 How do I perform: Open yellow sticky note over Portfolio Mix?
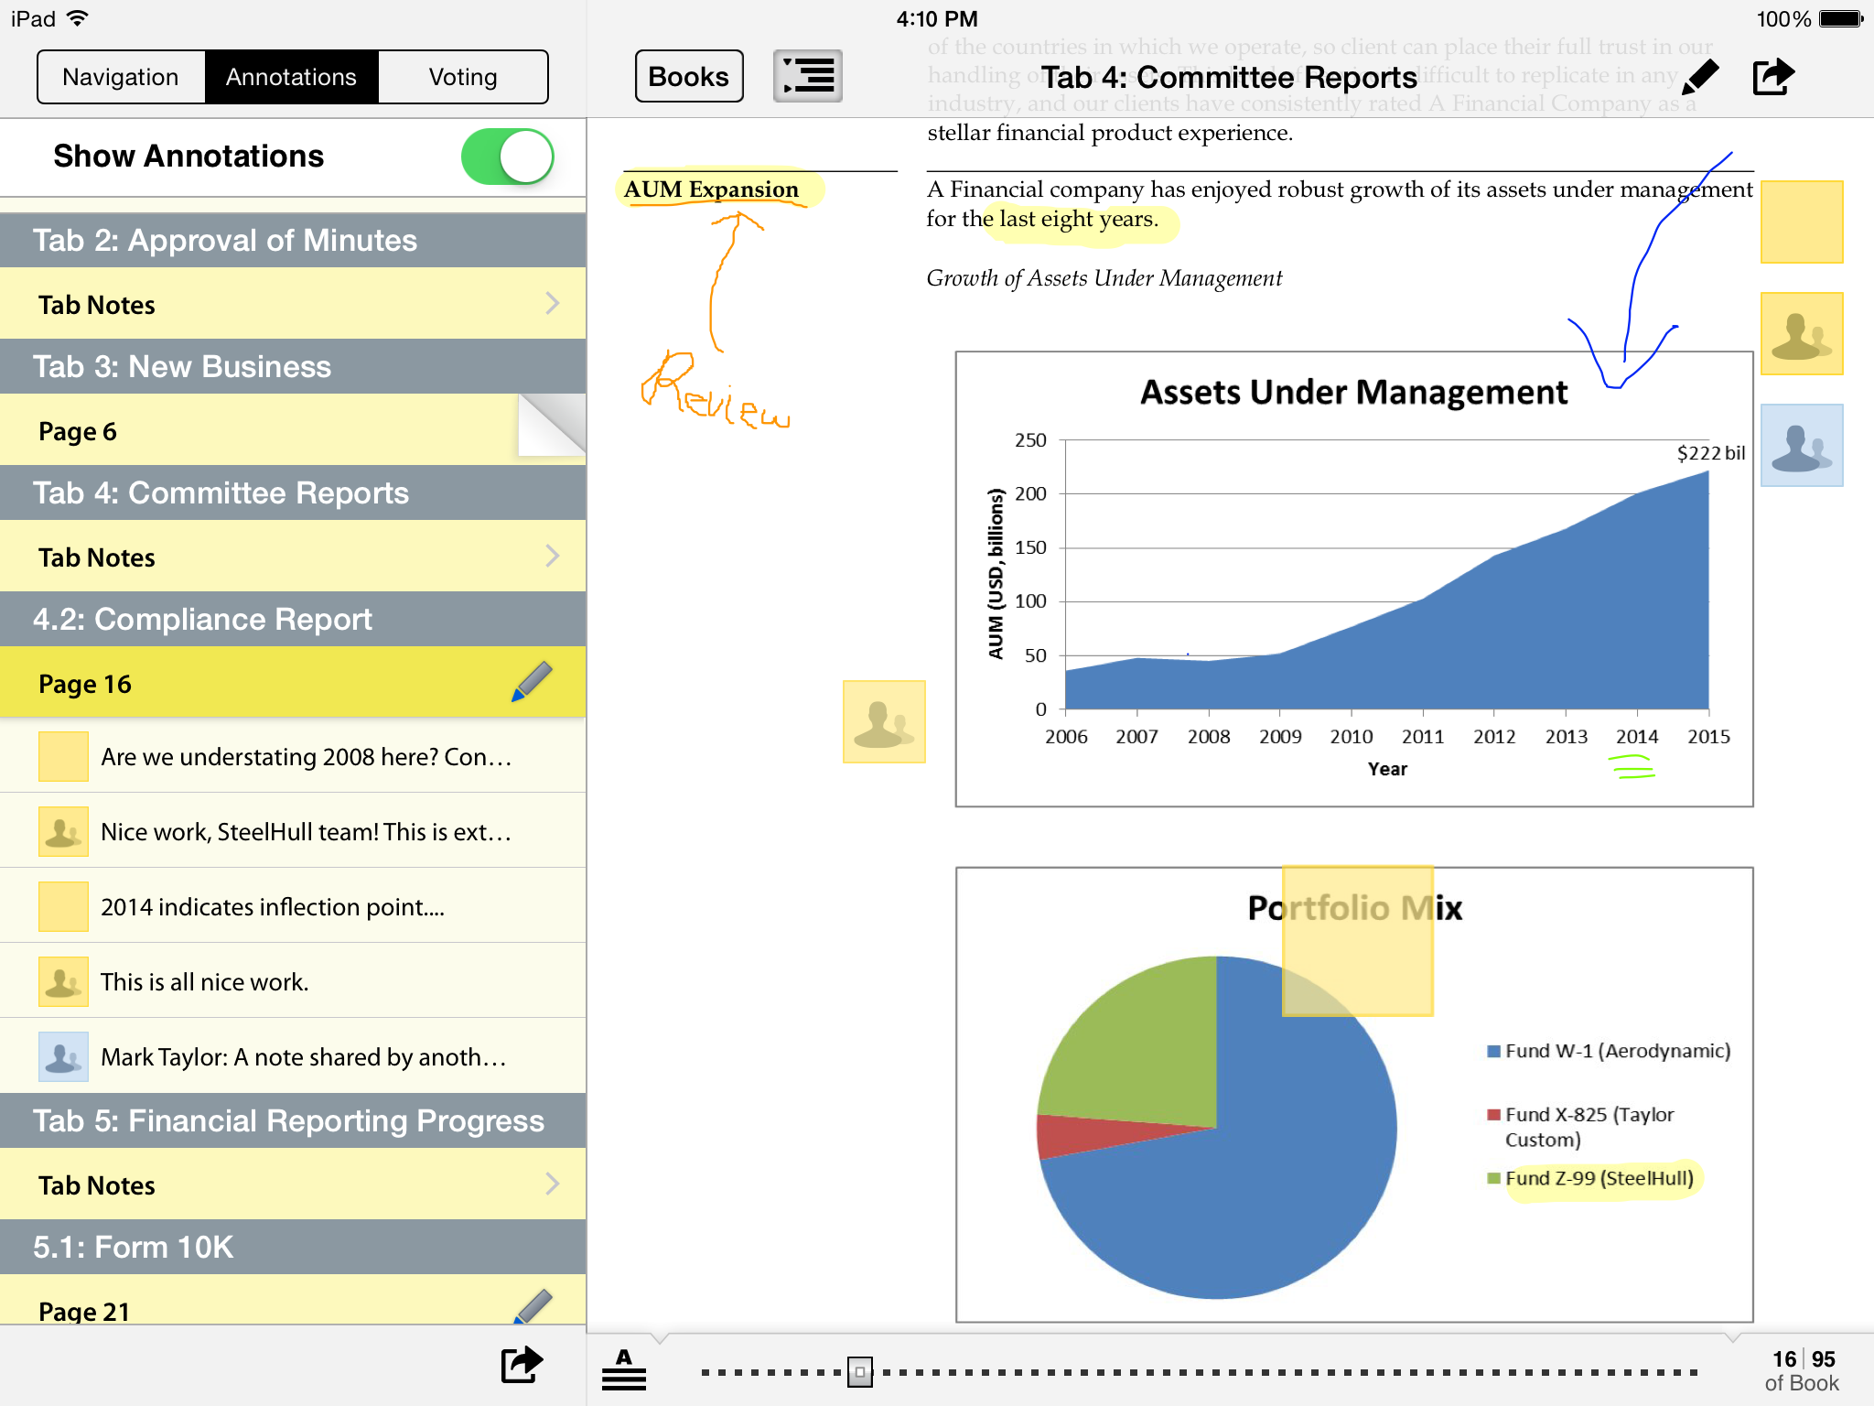click(1357, 941)
